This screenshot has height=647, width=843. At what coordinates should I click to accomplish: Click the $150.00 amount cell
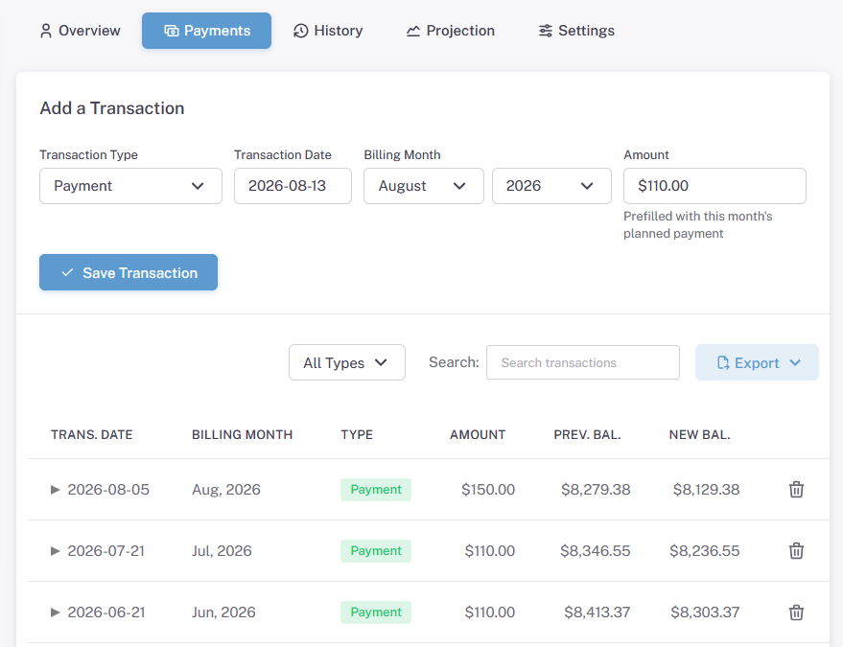click(488, 490)
